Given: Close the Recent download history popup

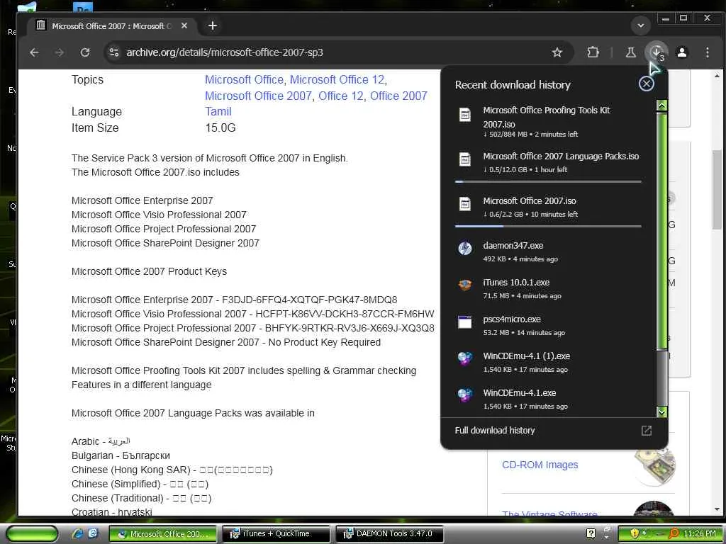Looking at the screenshot, I should (x=647, y=84).
